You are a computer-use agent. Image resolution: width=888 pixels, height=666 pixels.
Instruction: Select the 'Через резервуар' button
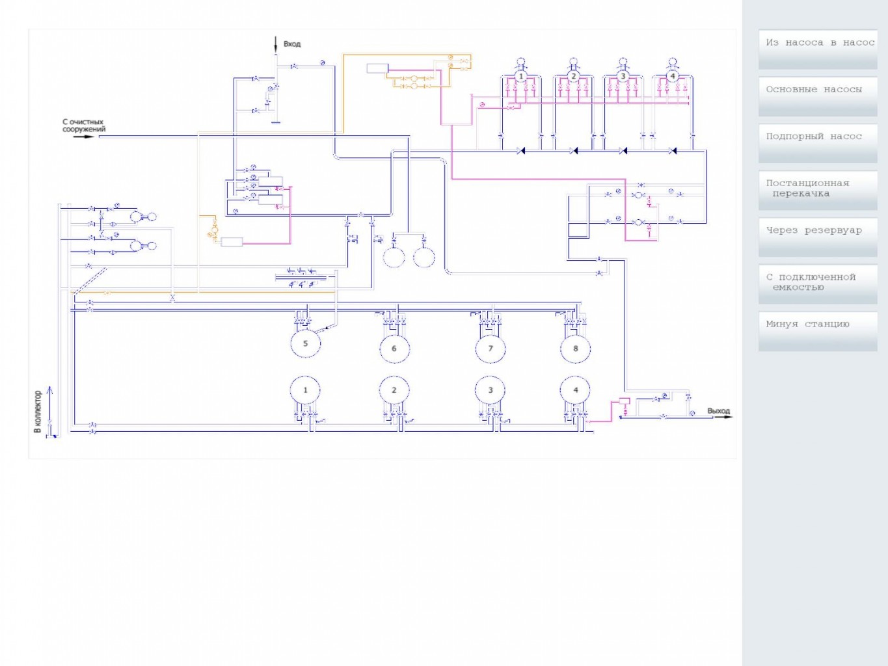tap(818, 237)
